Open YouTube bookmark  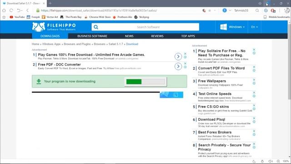click(x=17, y=17)
